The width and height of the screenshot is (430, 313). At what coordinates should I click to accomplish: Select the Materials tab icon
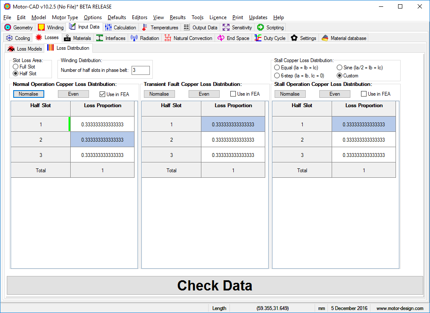point(67,38)
